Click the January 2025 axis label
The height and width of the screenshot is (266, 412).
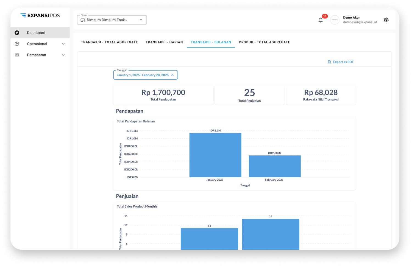215,180
